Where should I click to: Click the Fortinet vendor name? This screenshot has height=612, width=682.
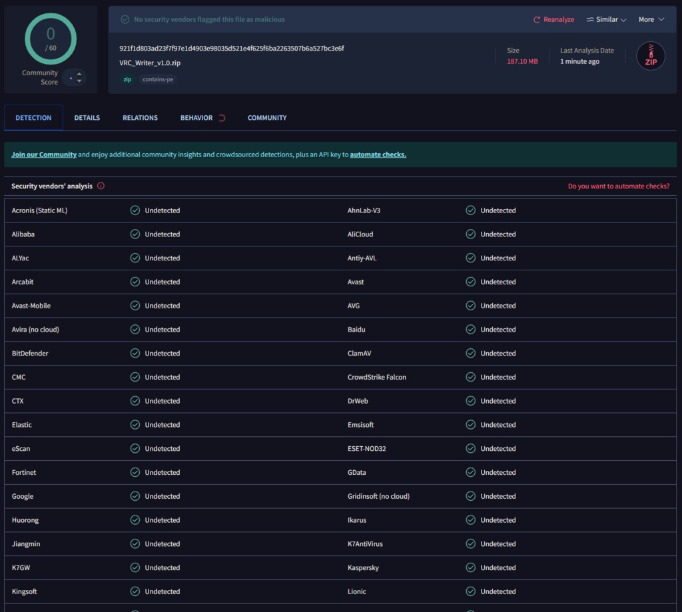point(24,472)
